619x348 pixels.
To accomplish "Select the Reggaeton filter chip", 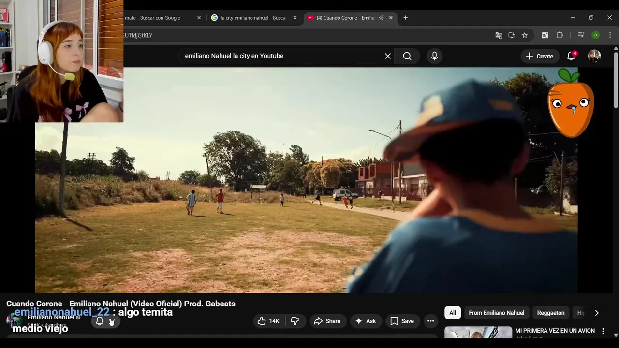I will [551, 313].
